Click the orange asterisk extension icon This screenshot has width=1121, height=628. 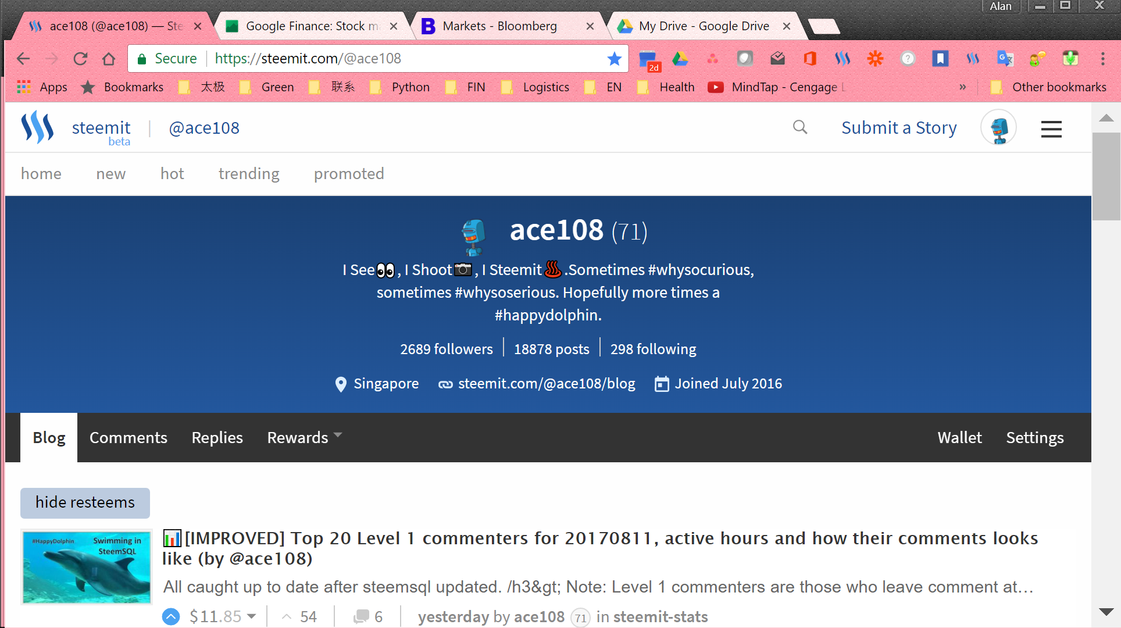[x=875, y=59]
